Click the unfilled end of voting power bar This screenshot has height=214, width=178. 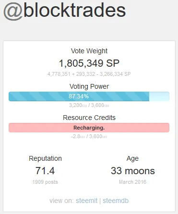159,96
